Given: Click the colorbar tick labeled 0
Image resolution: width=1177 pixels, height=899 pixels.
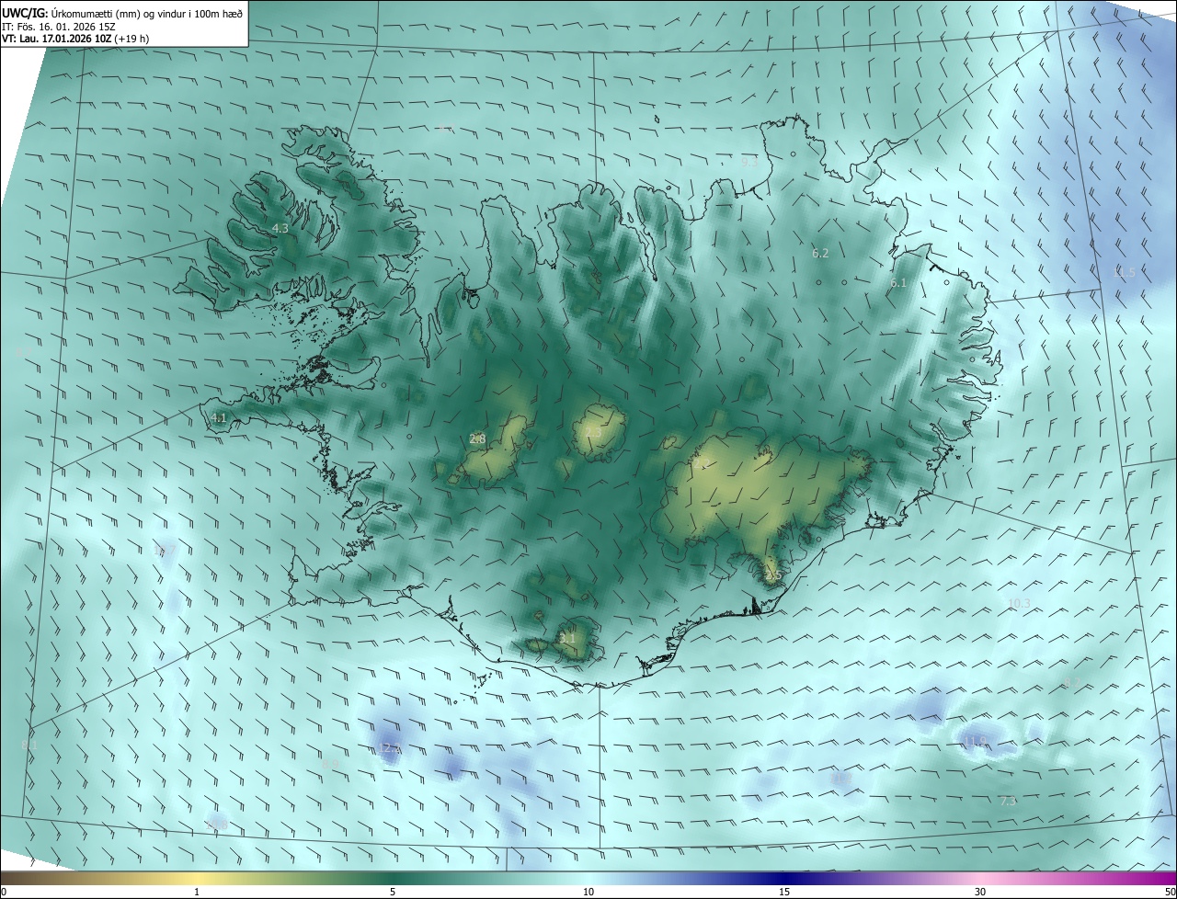Looking at the screenshot, I should pyautogui.click(x=3, y=892).
